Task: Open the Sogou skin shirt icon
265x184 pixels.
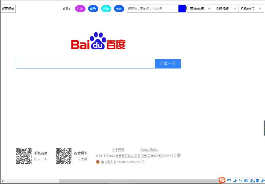Action: point(257,181)
